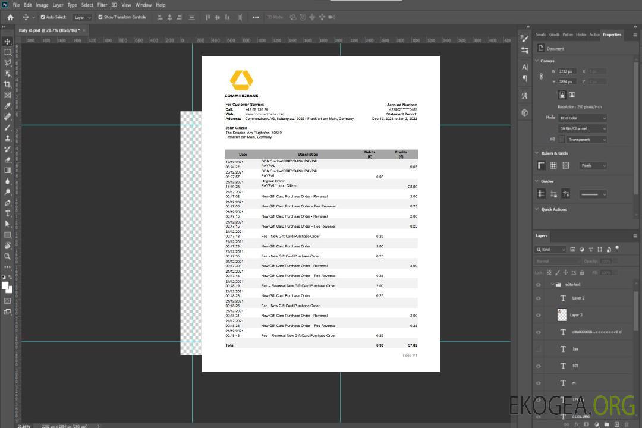
Task: Disable Show Transform Controls checkbox
Action: point(100,17)
